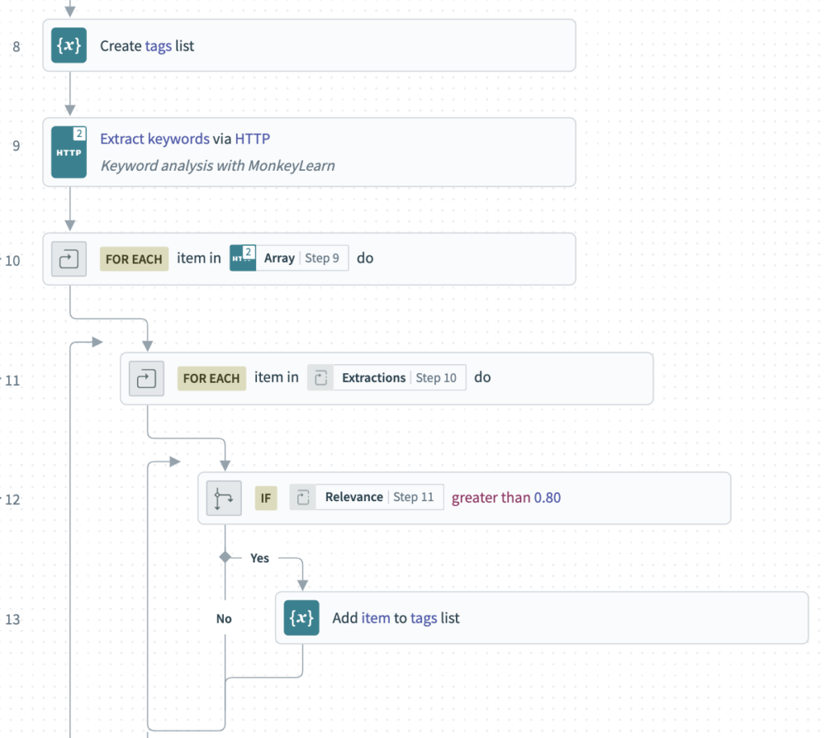Select the No branch label

pos(224,619)
